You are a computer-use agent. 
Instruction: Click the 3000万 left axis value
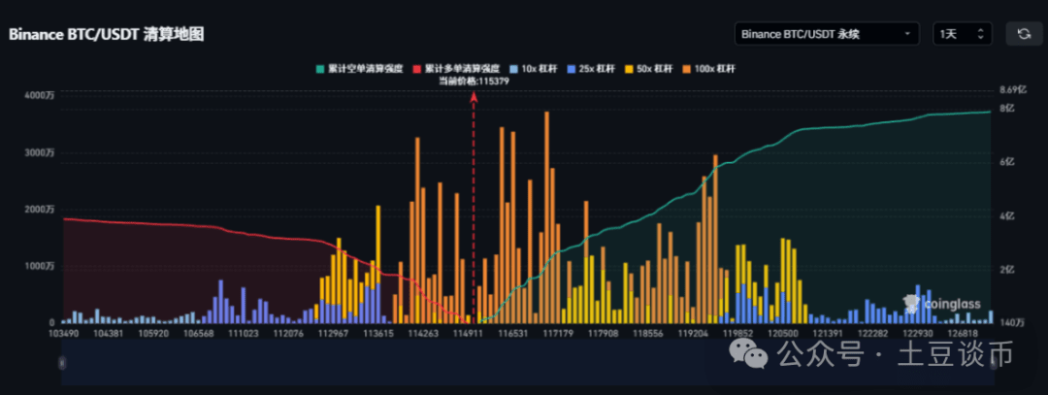[42, 153]
